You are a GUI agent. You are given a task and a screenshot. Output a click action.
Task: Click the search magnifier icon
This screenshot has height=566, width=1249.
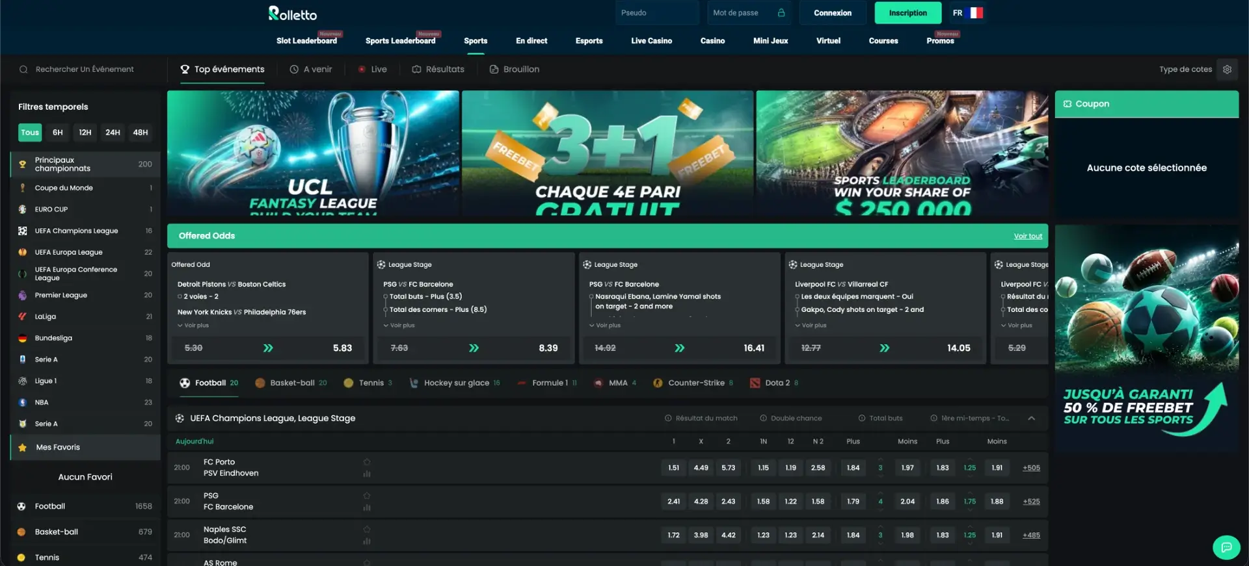[23, 70]
